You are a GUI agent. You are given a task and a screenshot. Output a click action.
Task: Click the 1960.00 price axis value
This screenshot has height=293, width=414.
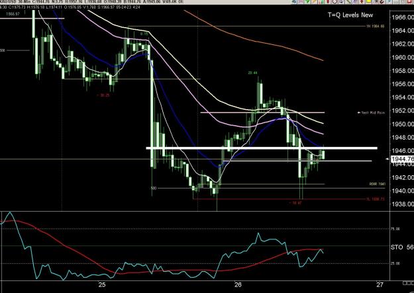(403, 58)
